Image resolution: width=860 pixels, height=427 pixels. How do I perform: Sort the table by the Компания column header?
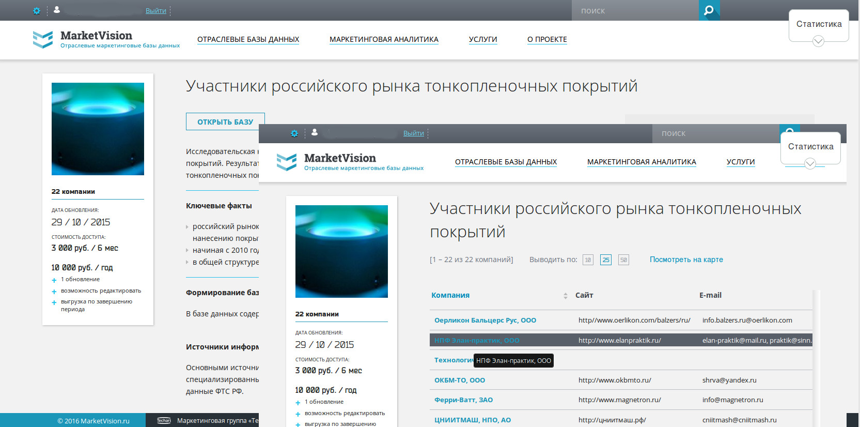(450, 295)
